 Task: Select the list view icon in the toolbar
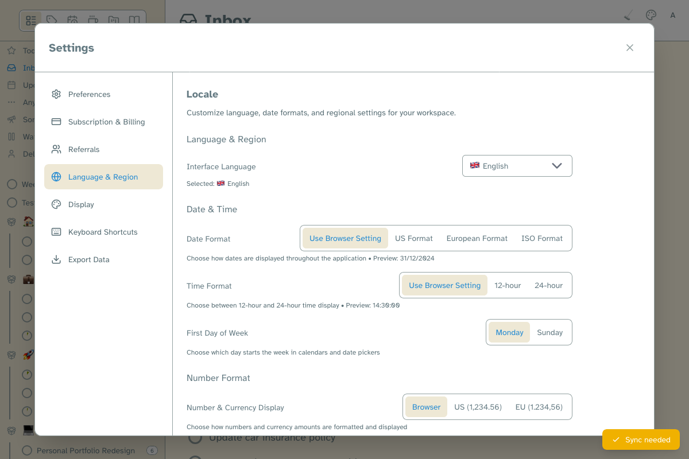[x=30, y=20]
